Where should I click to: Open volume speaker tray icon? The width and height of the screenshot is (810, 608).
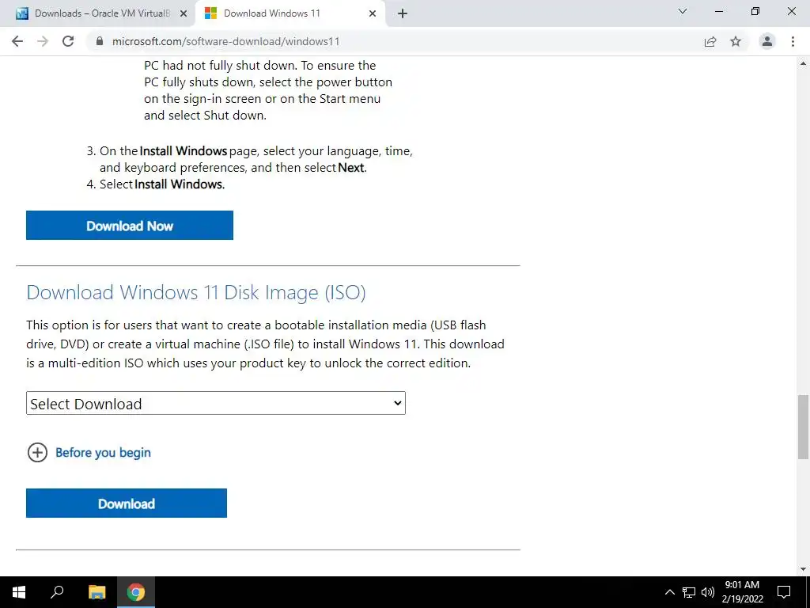click(708, 592)
